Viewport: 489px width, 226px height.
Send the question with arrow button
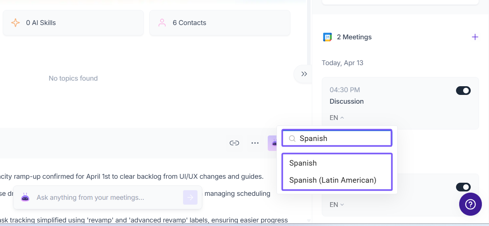[190, 197]
